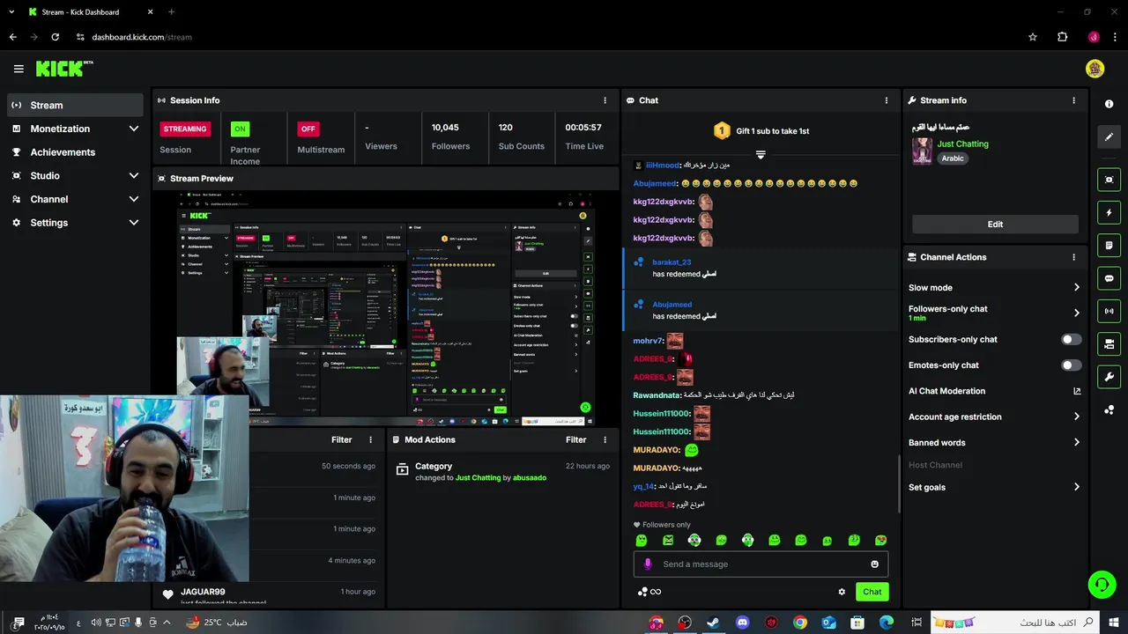Open Slow mode options chevron

(x=1076, y=287)
